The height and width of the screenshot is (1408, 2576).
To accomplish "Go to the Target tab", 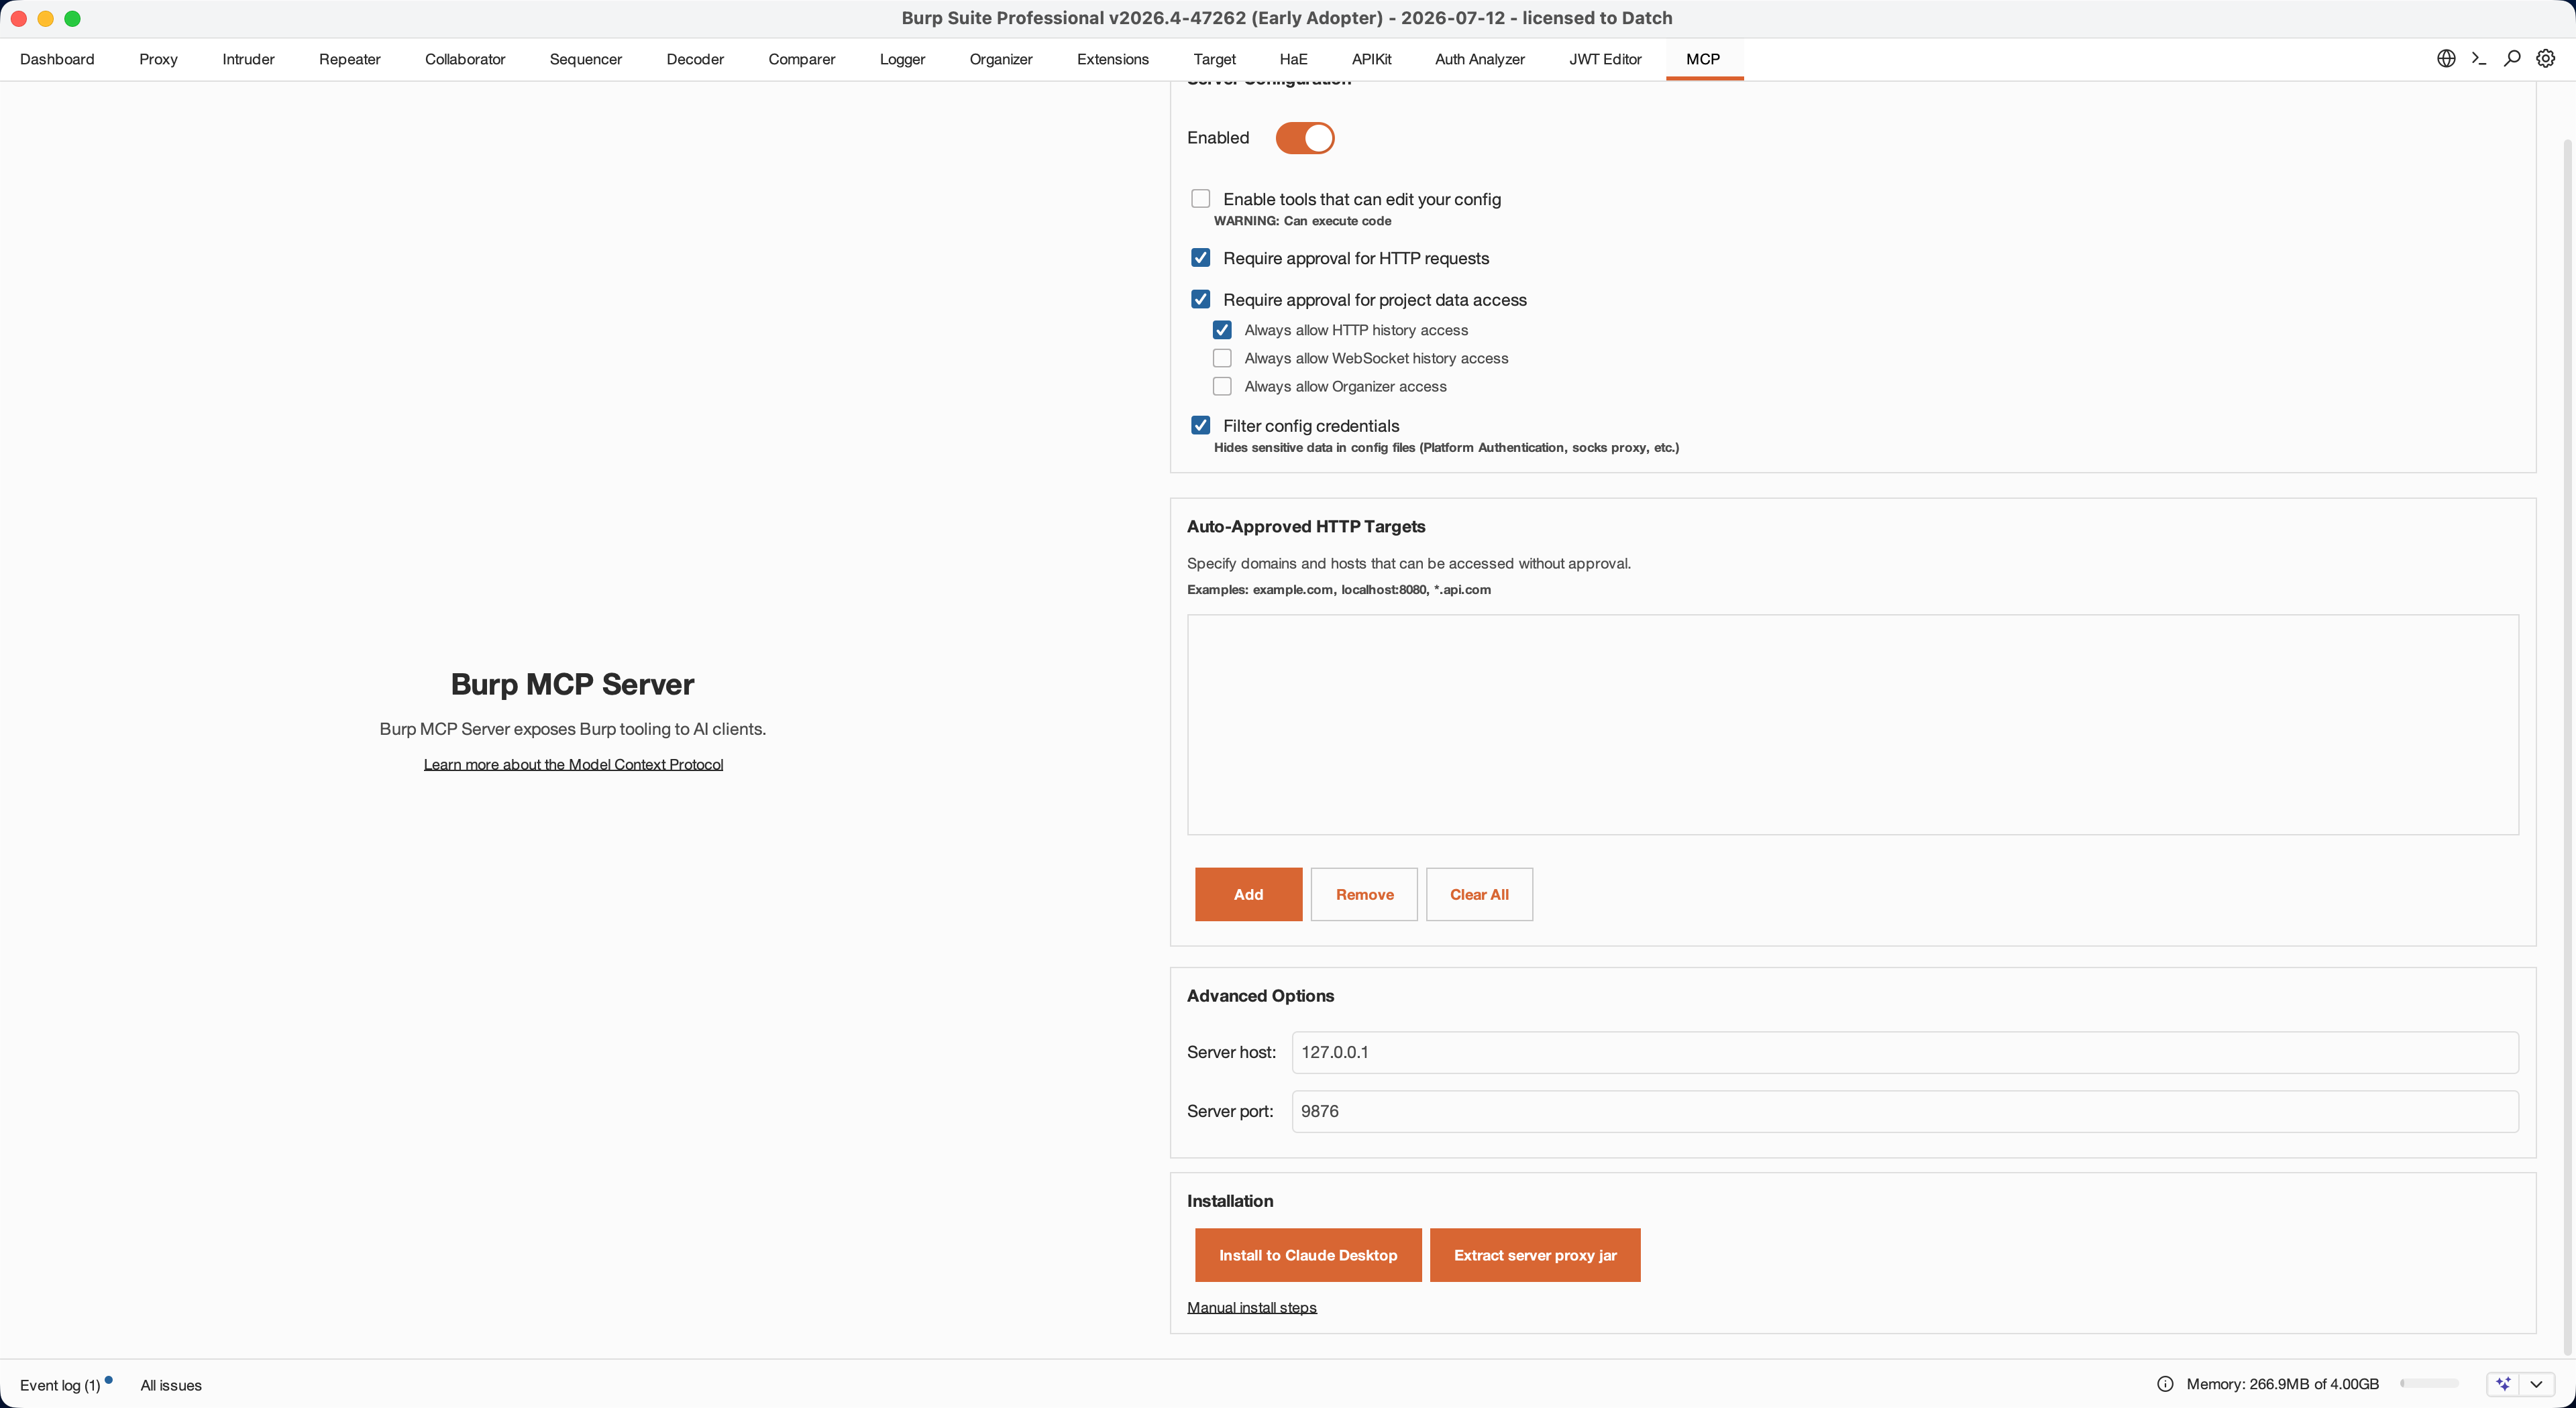I will coord(1214,59).
